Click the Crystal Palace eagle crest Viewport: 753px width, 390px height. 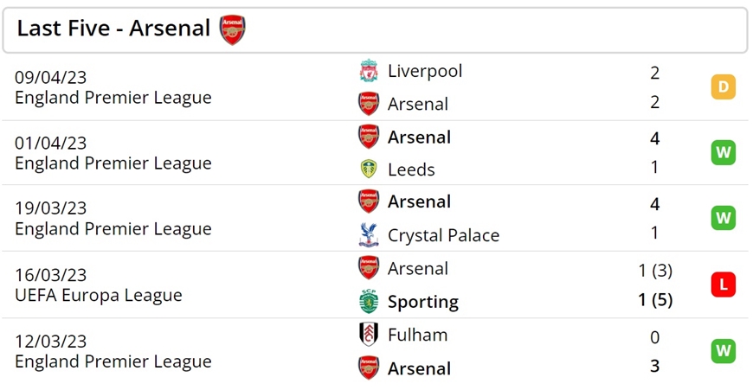369,234
